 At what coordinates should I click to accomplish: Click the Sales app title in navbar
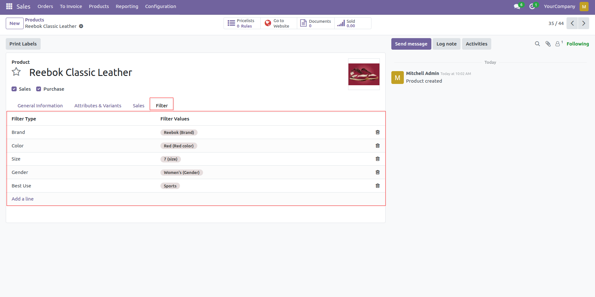pyautogui.click(x=23, y=6)
